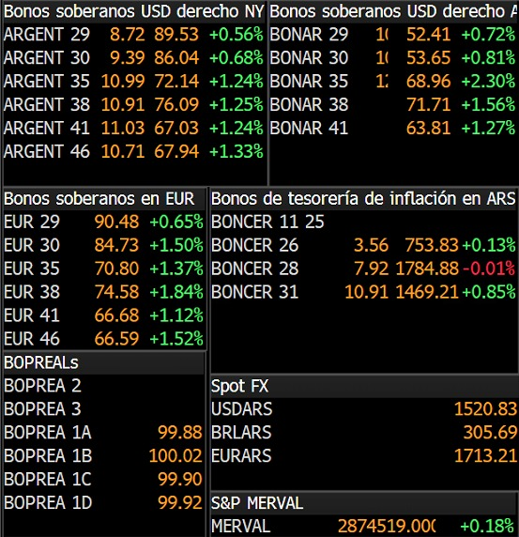Click ARGENT 29 yield 8.72
This screenshot has height=537, width=519.
click(x=128, y=35)
